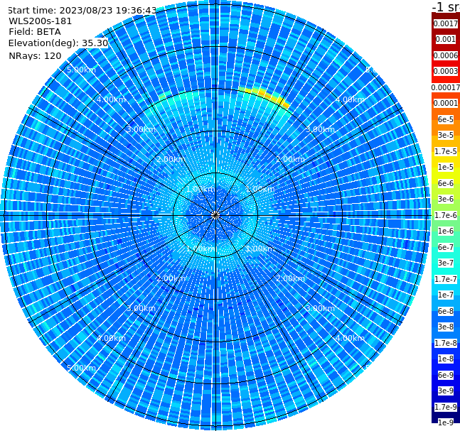Click the 1e-5 colorbar label

(x=446, y=167)
